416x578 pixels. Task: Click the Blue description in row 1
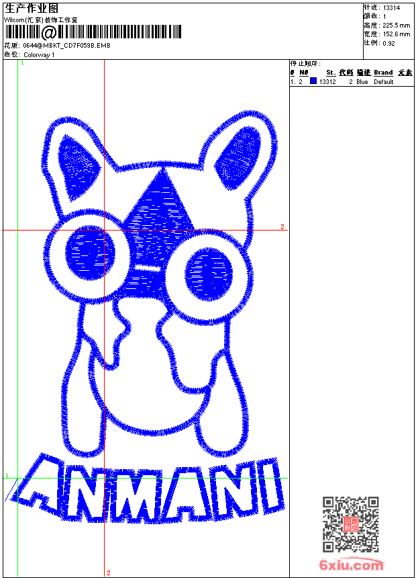pos(362,82)
